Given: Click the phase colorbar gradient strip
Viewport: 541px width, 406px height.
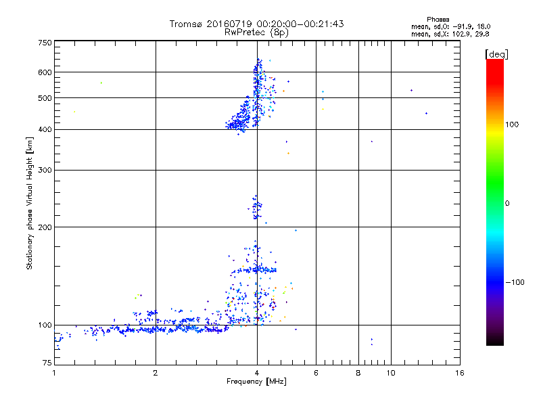Looking at the screenshot, I should pos(495,202).
